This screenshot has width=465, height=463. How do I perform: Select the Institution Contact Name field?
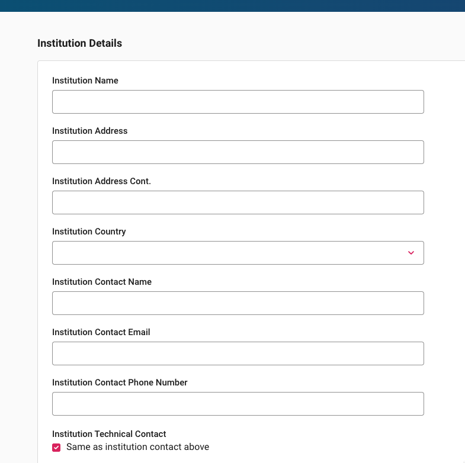[x=238, y=303]
